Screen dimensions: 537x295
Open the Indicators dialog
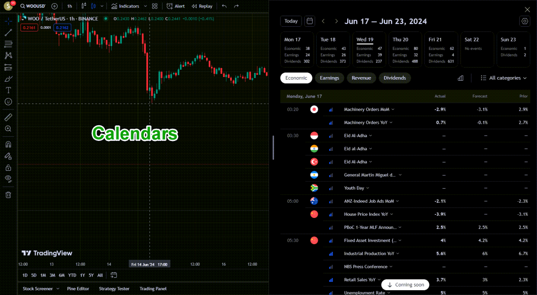pos(125,6)
